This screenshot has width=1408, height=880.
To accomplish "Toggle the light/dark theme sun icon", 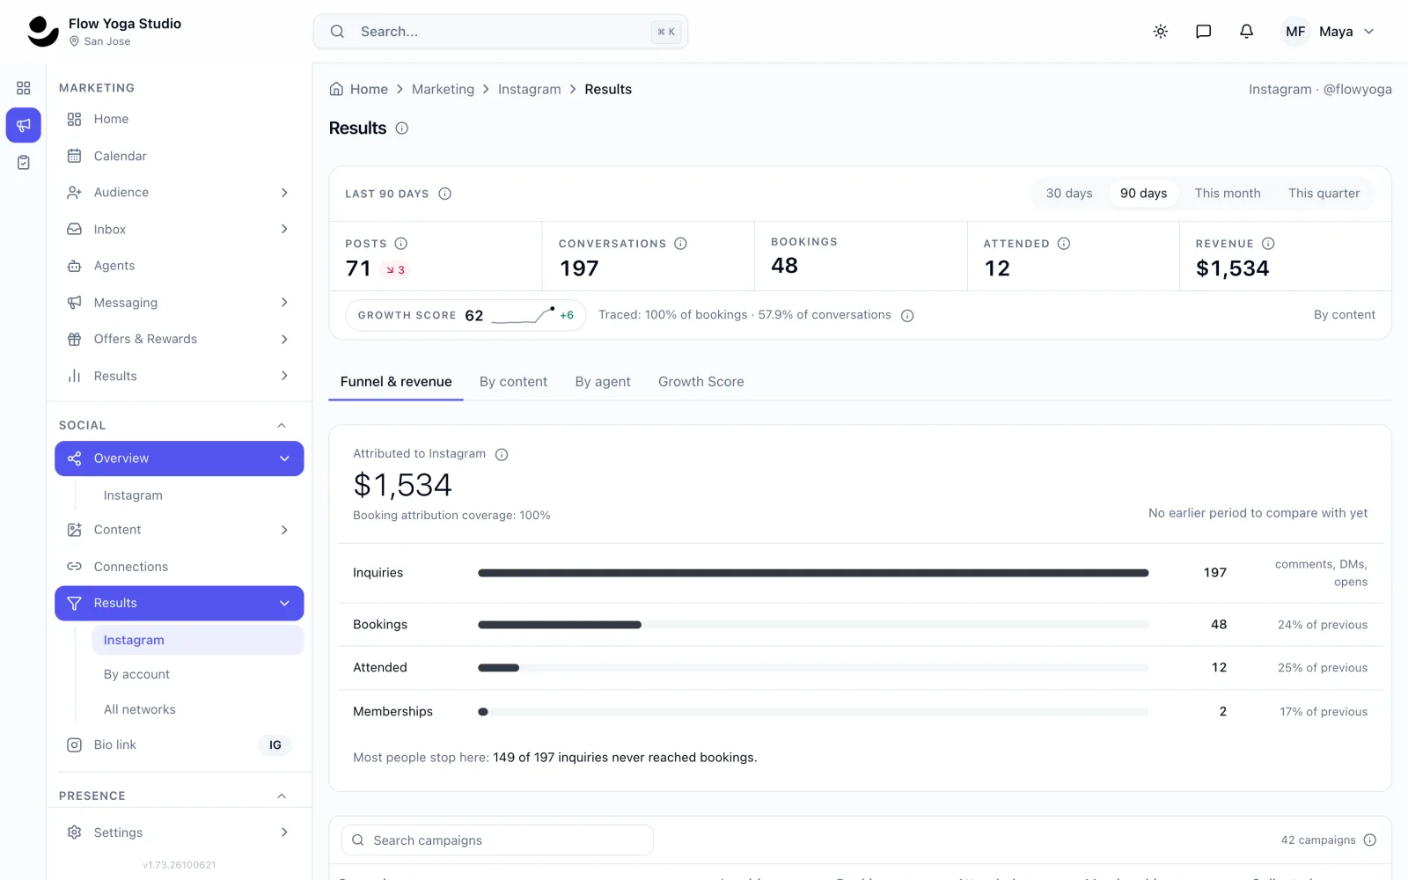I will coord(1161,32).
